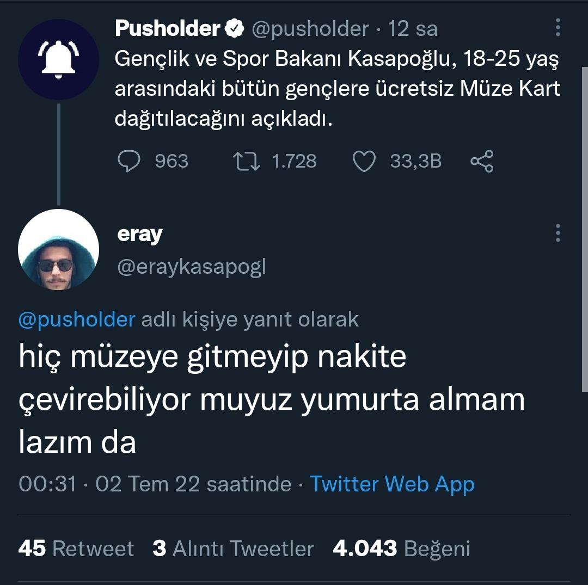Open the Pusholder display name
Screen dimensions: 588x585
167,29
